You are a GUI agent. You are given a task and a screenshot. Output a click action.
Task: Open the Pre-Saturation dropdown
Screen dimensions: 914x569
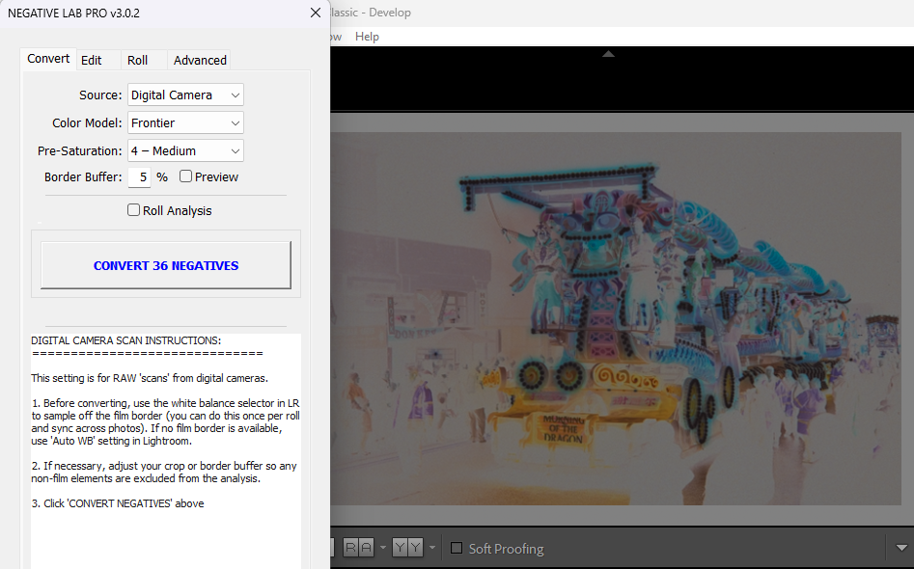(185, 150)
